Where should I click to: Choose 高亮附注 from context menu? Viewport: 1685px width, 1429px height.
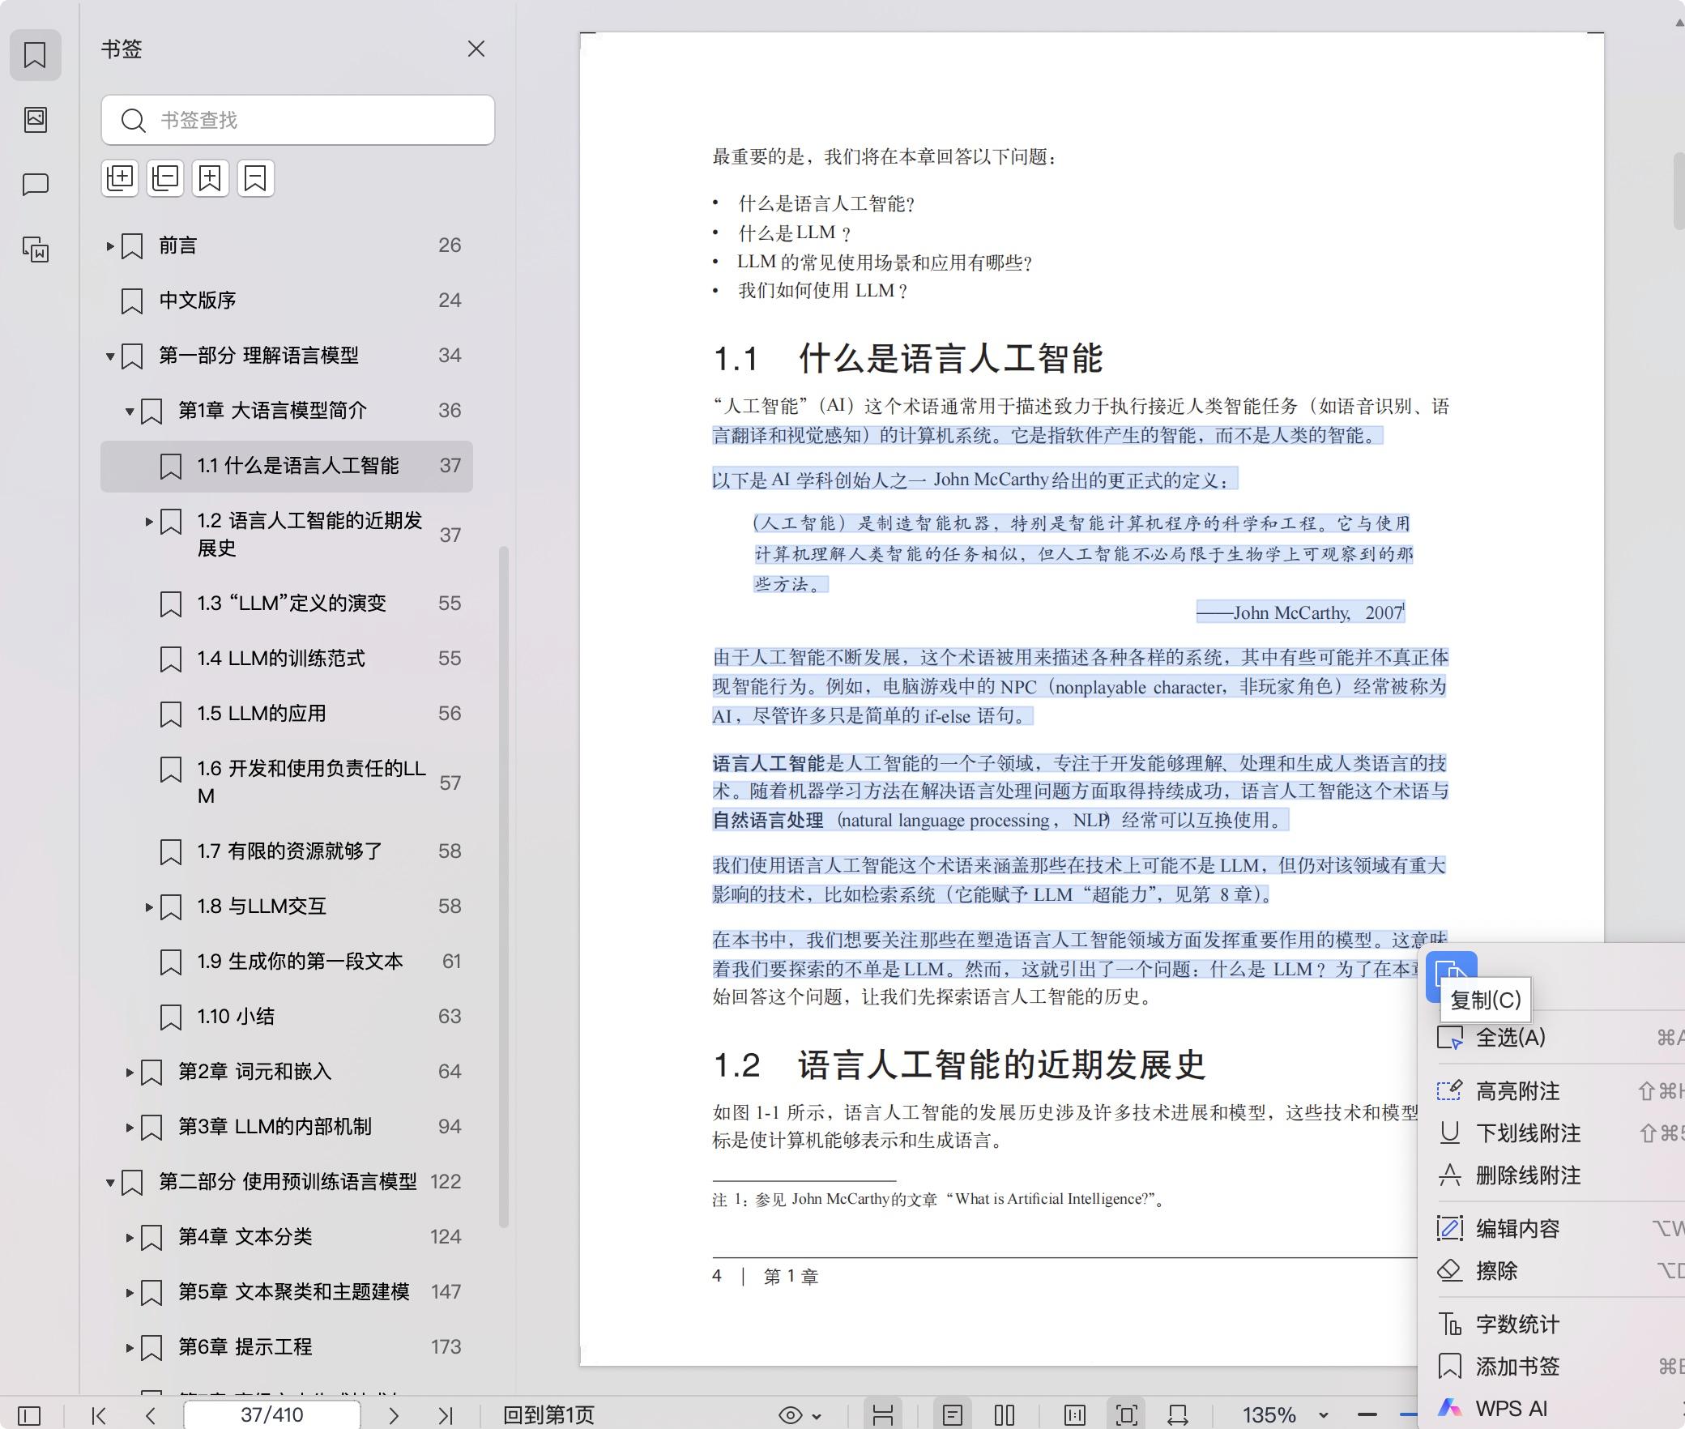pos(1517,1091)
